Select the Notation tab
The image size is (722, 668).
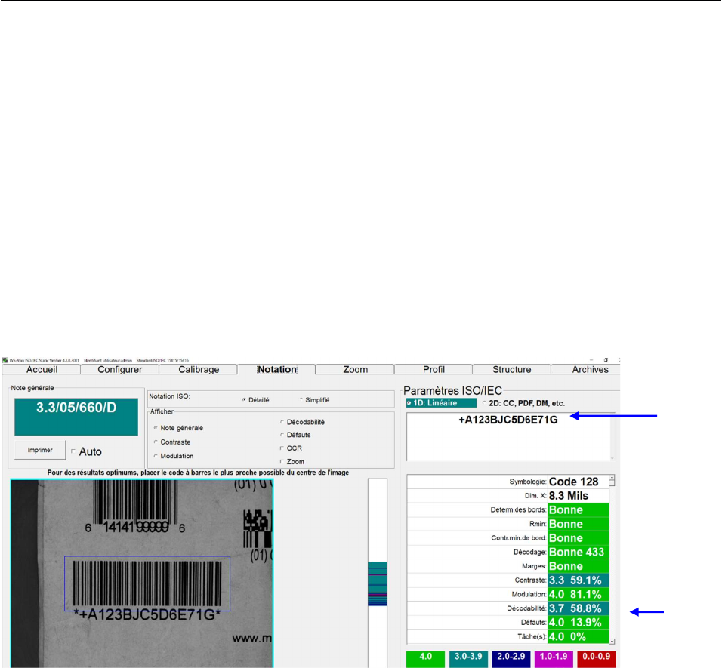tap(276, 369)
